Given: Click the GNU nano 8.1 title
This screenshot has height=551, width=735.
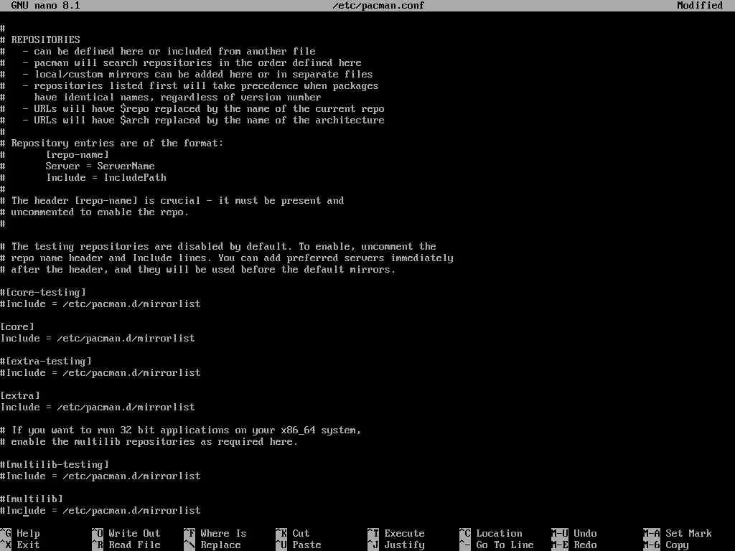Looking at the screenshot, I should (45, 6).
